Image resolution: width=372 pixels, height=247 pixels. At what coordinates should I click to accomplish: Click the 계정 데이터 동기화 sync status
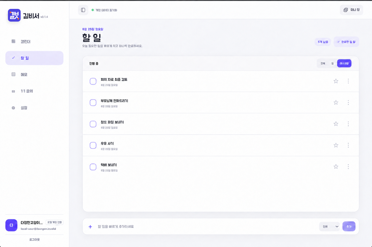pos(104,10)
